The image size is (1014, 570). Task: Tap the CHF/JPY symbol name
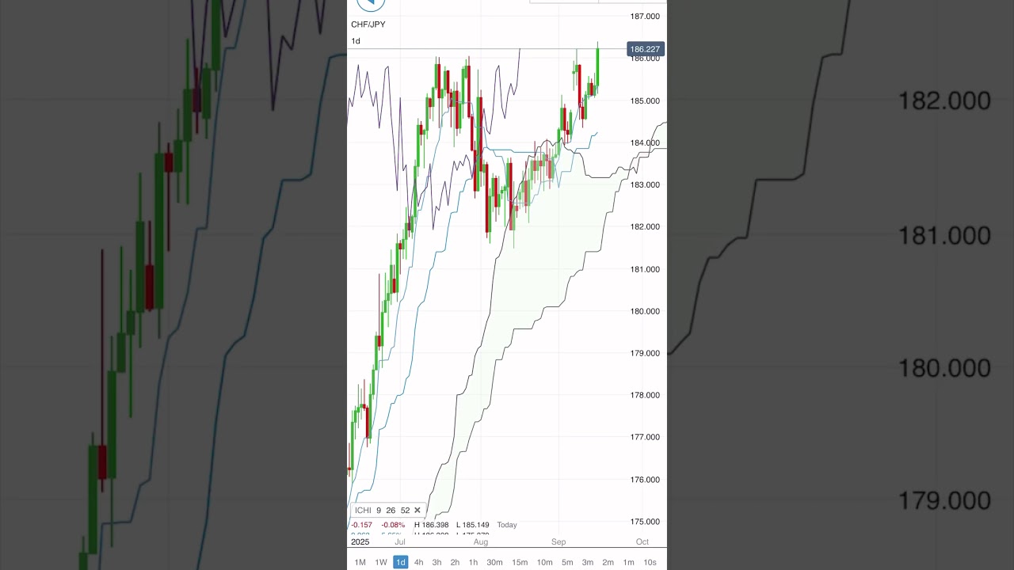368,25
